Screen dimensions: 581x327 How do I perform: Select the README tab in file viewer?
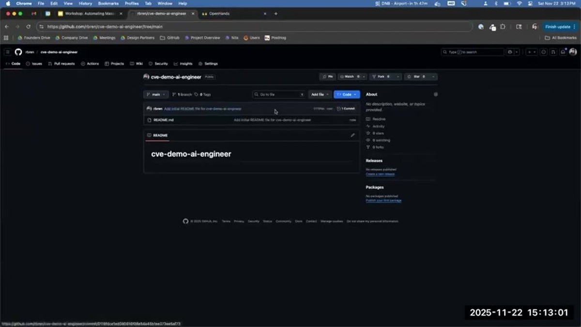pyautogui.click(x=157, y=135)
